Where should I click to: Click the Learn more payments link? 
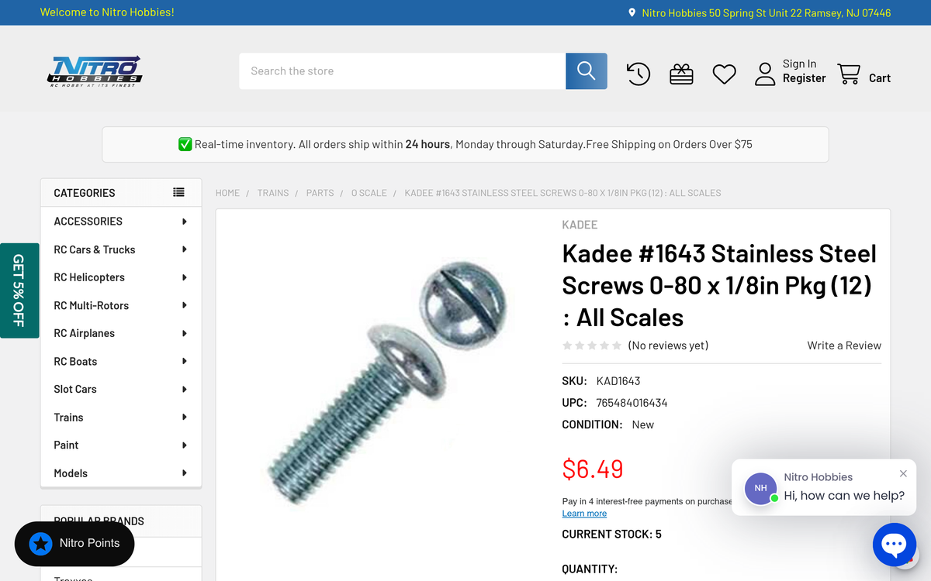click(x=584, y=514)
